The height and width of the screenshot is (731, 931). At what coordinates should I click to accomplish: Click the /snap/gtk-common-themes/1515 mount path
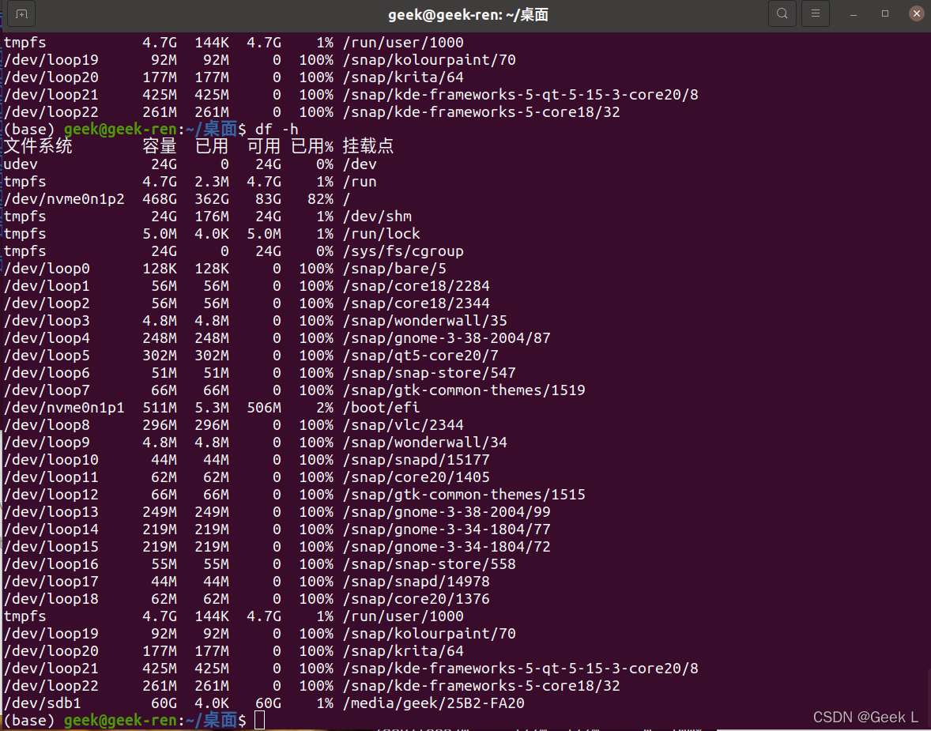pyautogui.click(x=464, y=495)
